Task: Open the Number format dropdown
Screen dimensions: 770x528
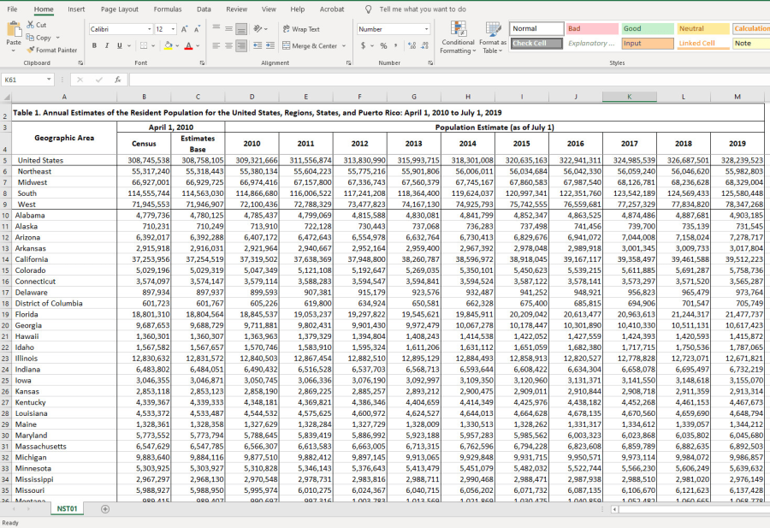Action: coord(426,29)
